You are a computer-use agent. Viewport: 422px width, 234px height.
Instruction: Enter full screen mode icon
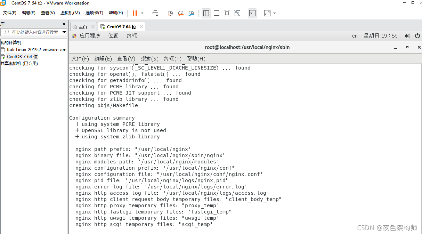click(227, 13)
